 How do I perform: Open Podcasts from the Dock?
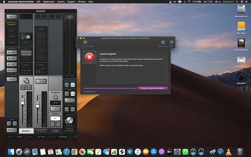coord(162,152)
